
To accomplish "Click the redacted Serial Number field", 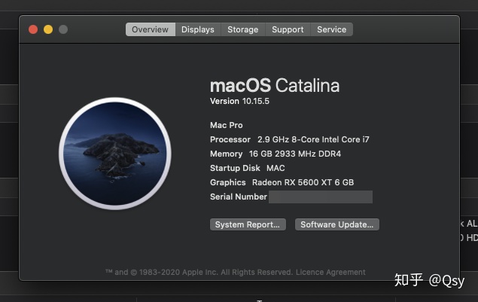I will (x=321, y=197).
